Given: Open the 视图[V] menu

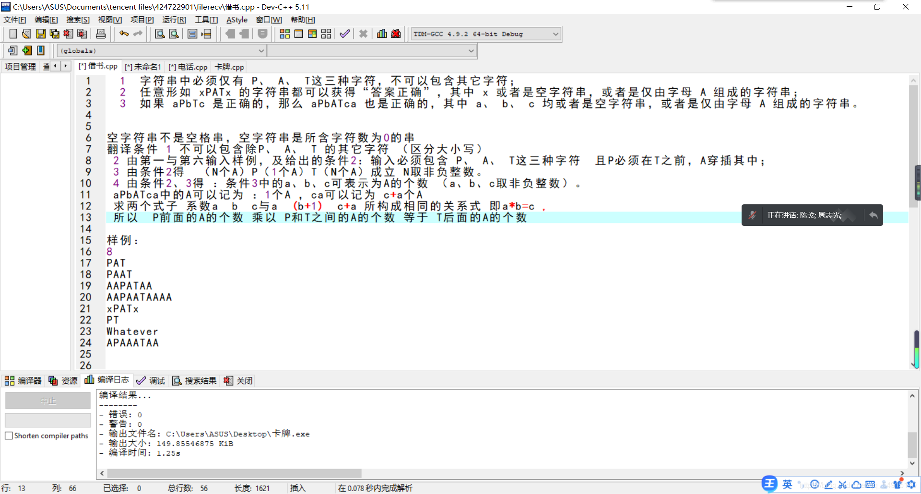Looking at the screenshot, I should coord(110,20).
